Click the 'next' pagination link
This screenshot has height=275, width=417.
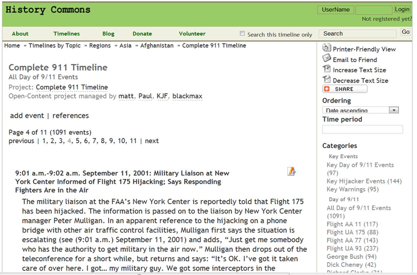coord(152,141)
